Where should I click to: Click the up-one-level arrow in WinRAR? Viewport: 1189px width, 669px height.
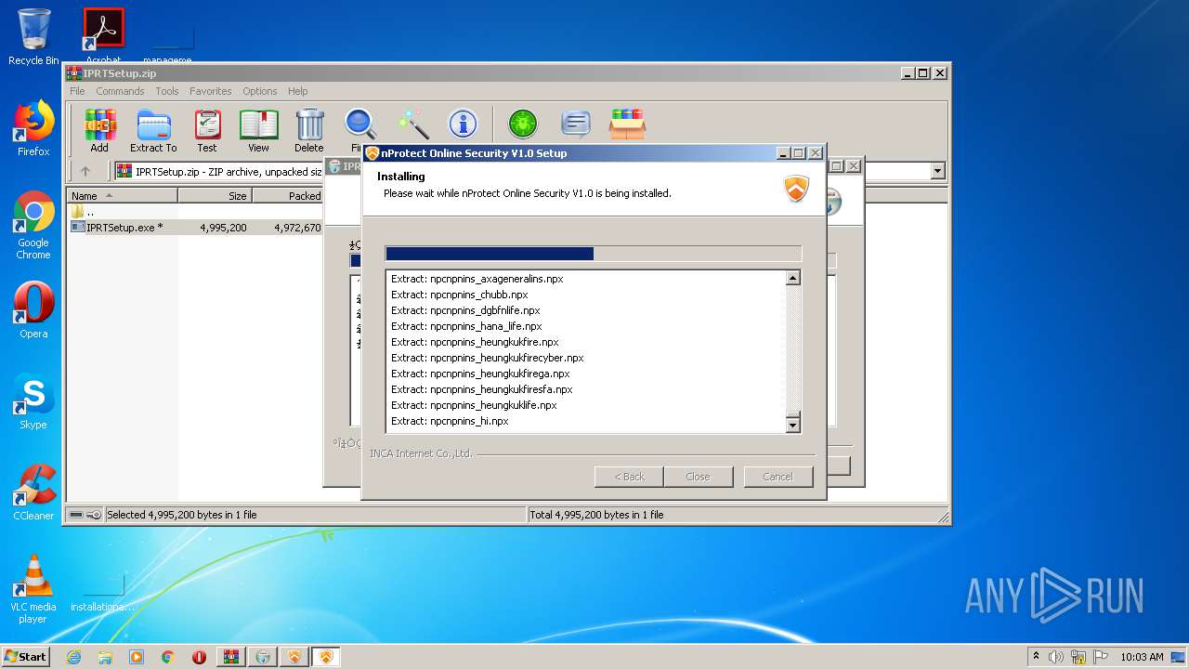(x=85, y=171)
